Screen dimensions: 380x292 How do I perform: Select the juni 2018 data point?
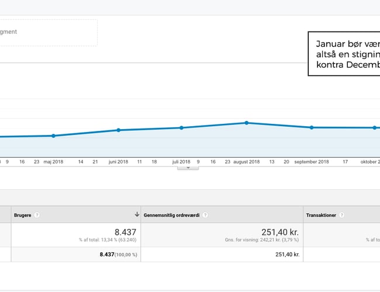[x=119, y=130]
